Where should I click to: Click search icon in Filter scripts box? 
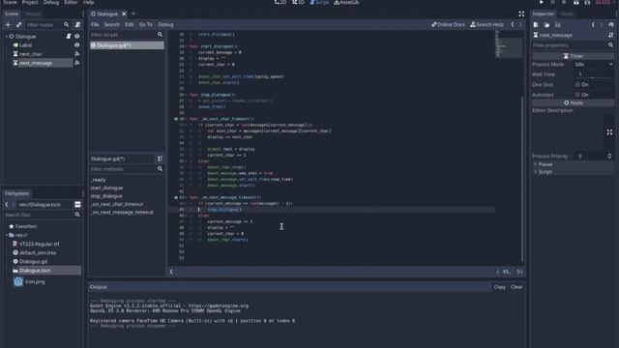[160, 35]
